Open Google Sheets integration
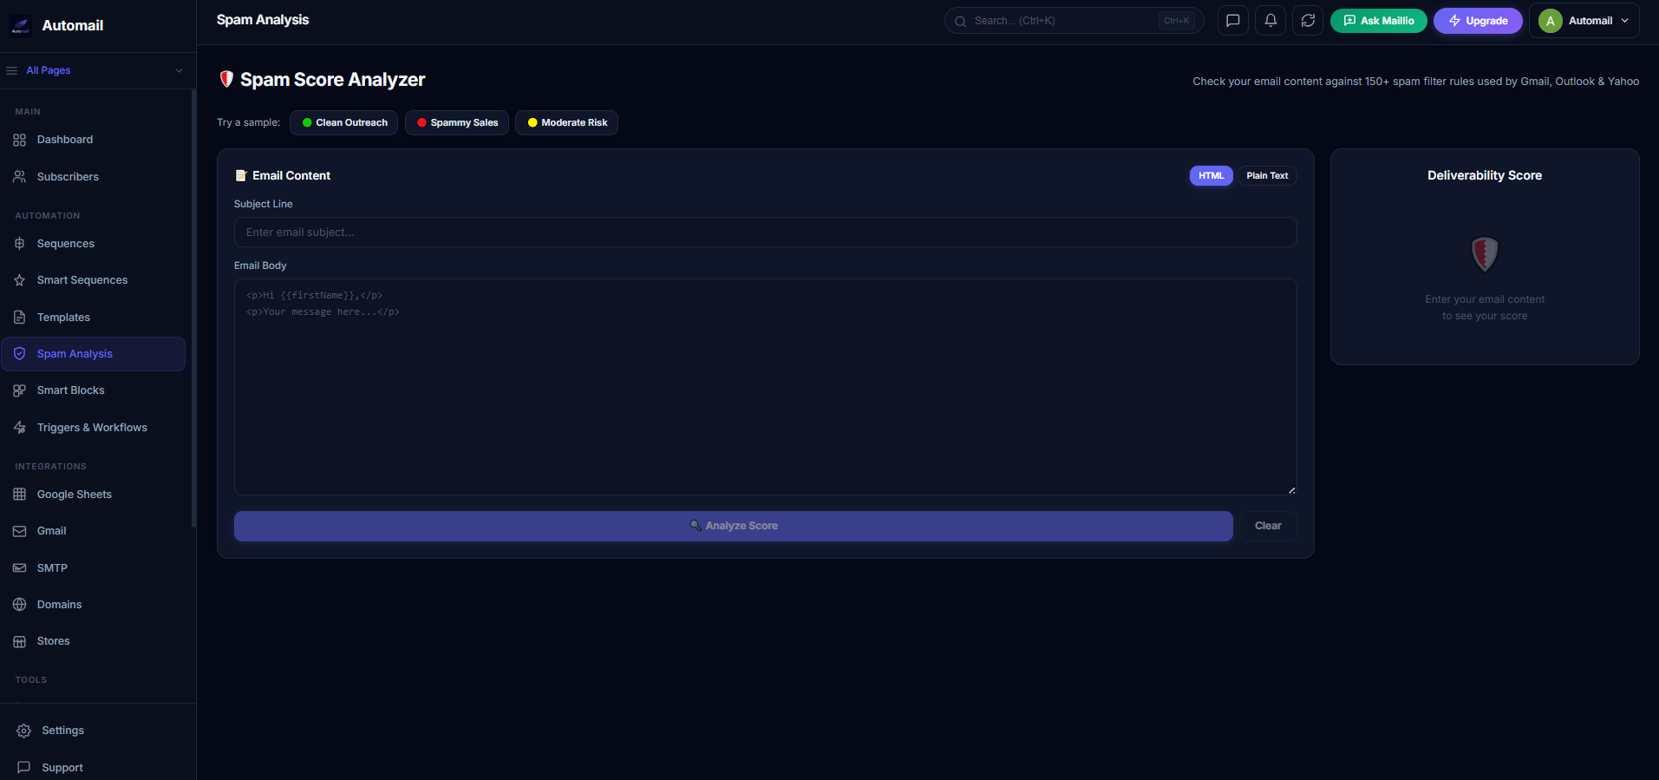 click(x=94, y=495)
